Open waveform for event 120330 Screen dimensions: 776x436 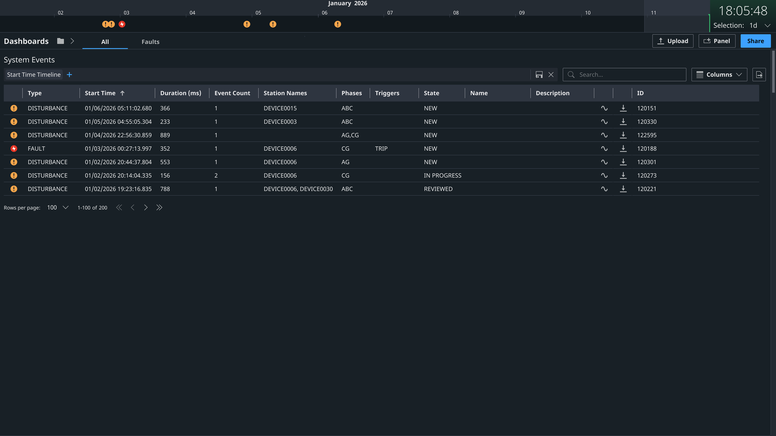point(604,122)
